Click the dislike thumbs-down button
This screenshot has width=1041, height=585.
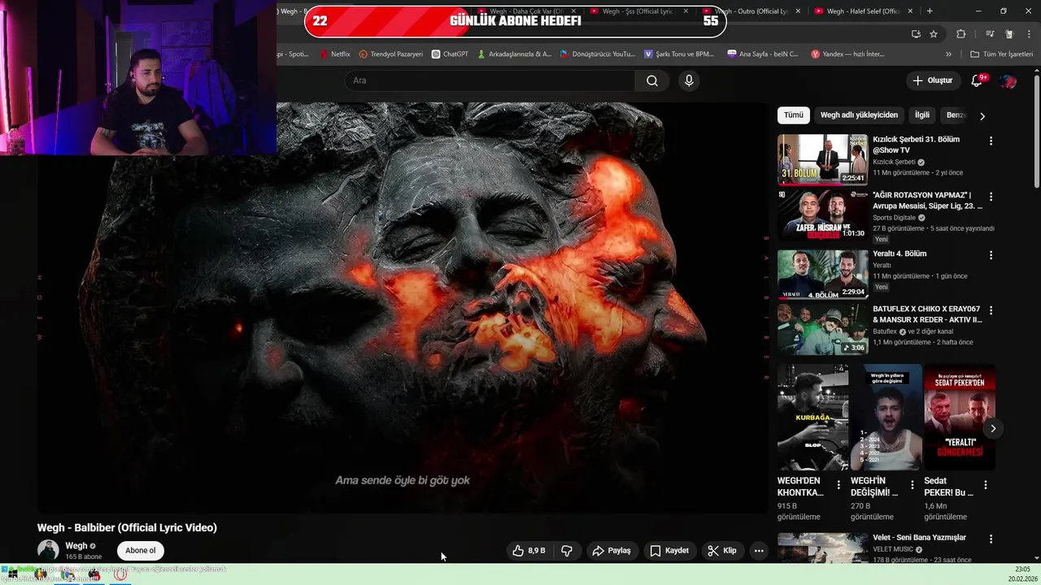click(567, 551)
